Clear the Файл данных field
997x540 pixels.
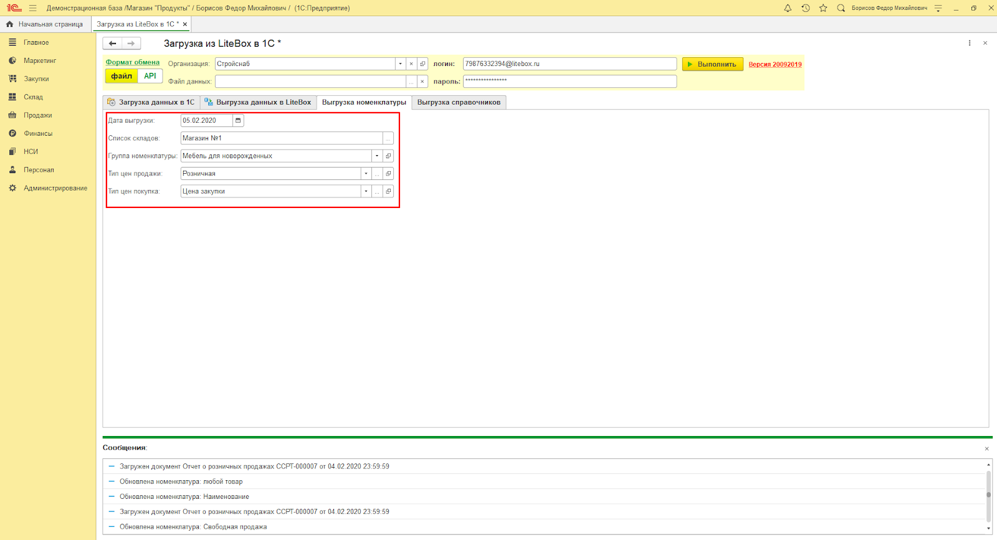tap(422, 82)
